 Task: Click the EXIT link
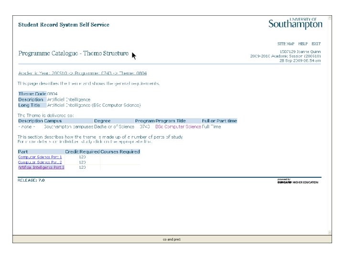[316, 44]
